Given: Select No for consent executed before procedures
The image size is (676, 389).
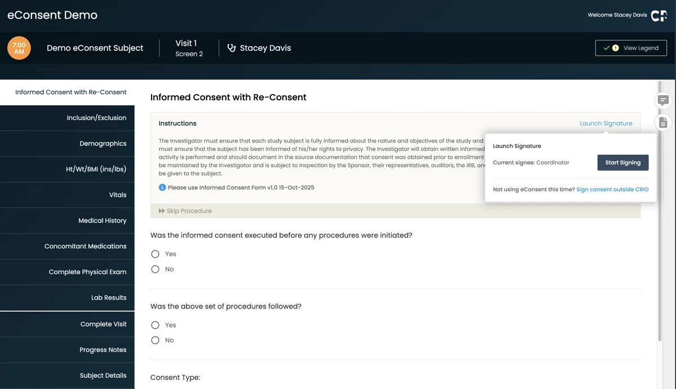Looking at the screenshot, I should tap(155, 269).
